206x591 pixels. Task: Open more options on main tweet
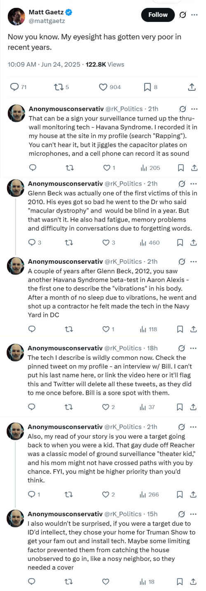pos(194,15)
